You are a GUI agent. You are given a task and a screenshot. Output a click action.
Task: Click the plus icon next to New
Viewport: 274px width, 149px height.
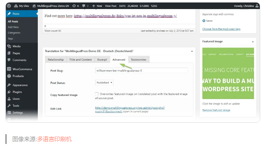tap(94, 6)
